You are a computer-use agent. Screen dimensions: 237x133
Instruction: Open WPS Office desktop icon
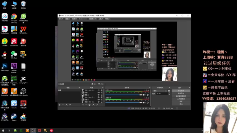(23, 30)
